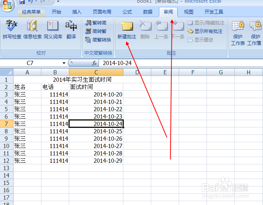
Task: Select row 7 header
Action: coord(7,124)
